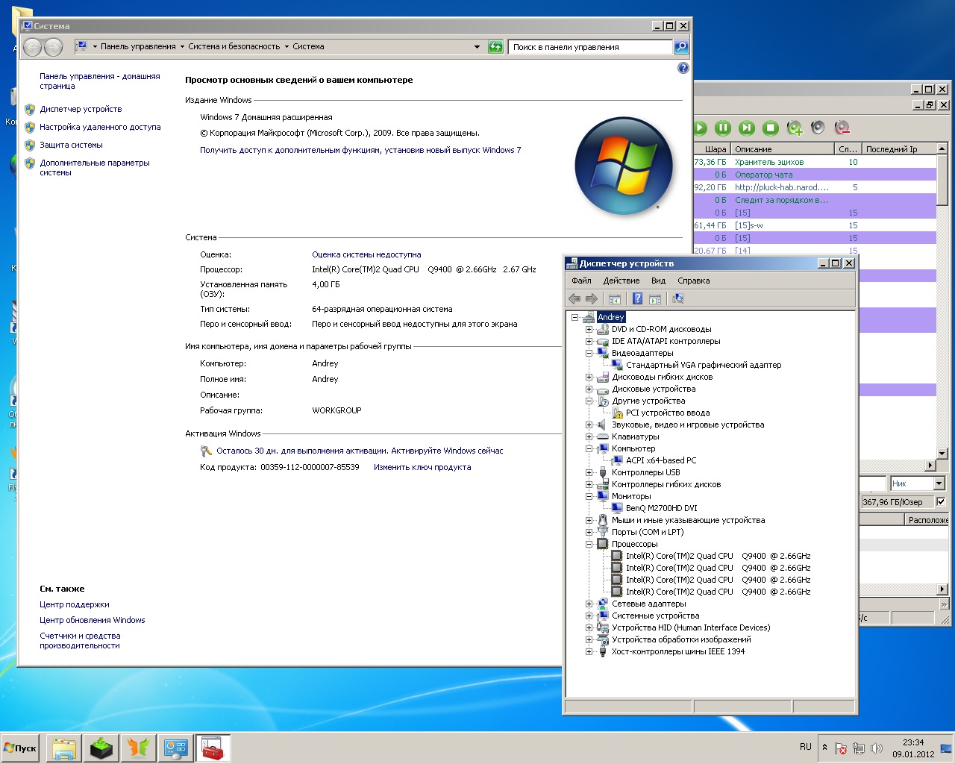Click the Пуск start button
The image size is (955, 764).
(x=20, y=748)
